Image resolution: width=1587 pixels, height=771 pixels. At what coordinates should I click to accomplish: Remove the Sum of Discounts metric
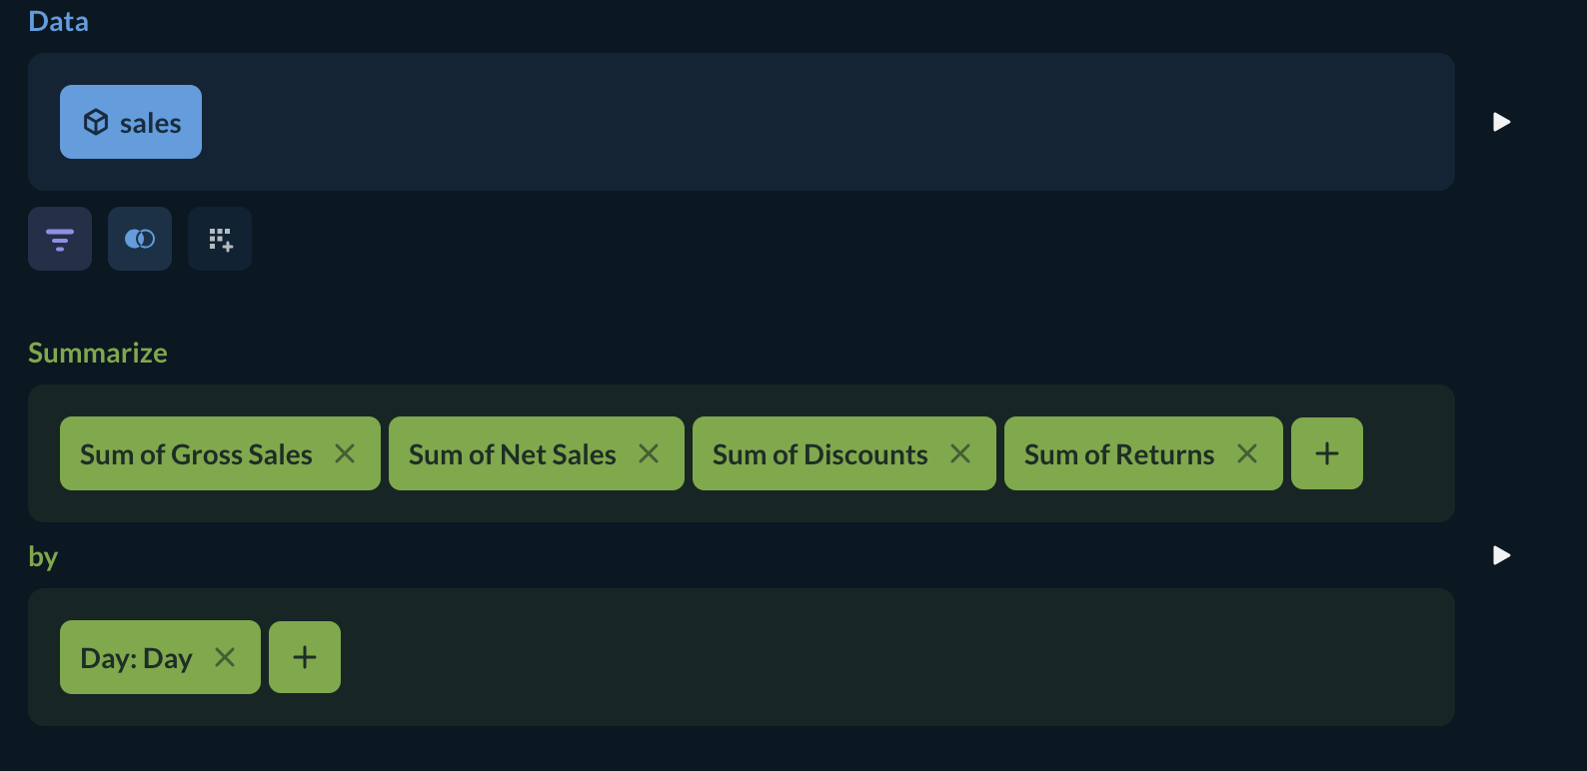click(960, 453)
